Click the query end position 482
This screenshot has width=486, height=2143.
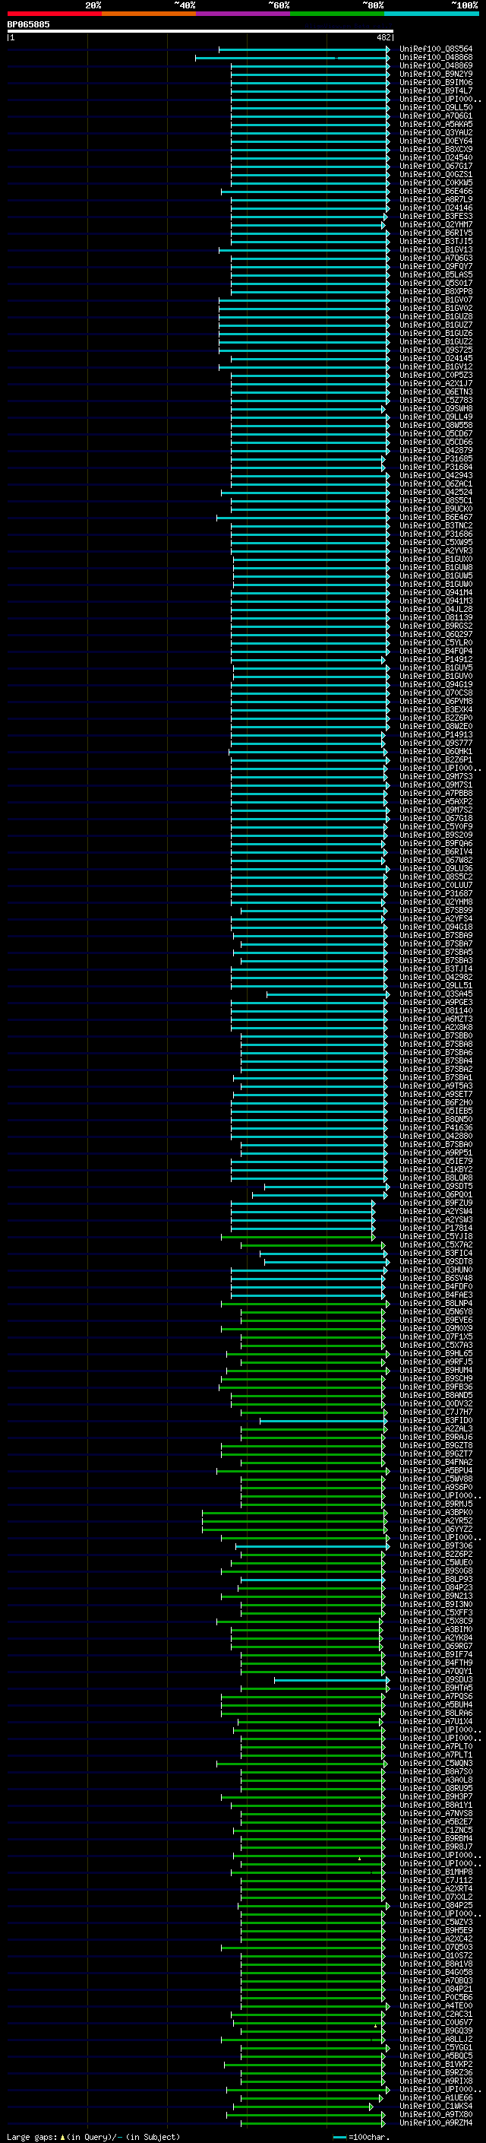[x=383, y=37]
